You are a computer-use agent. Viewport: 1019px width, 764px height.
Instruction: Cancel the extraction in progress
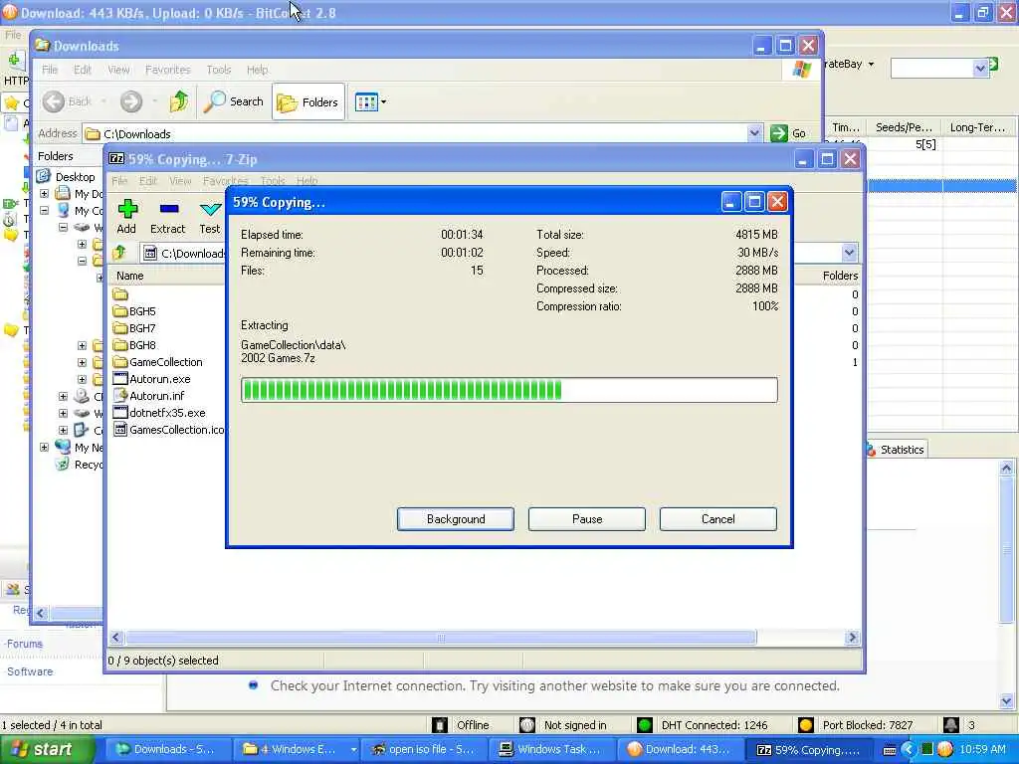[718, 519]
